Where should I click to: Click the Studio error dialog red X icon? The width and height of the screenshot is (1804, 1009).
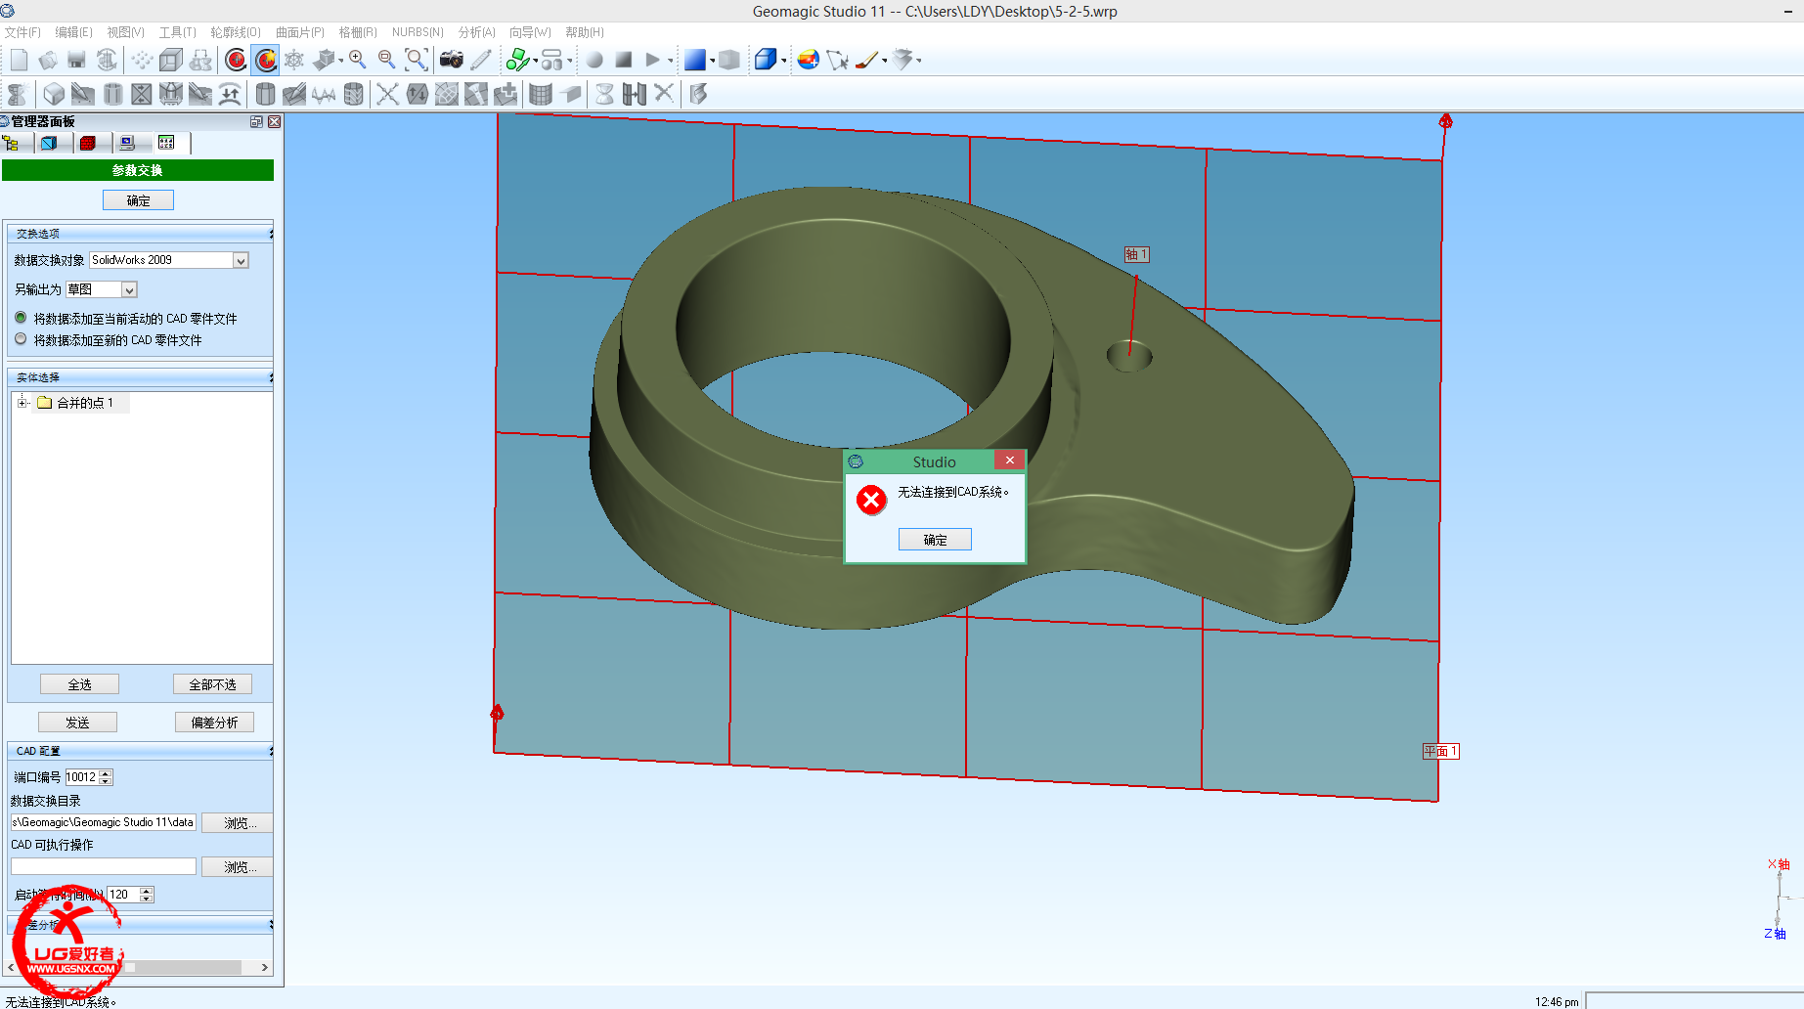pyautogui.click(x=871, y=500)
